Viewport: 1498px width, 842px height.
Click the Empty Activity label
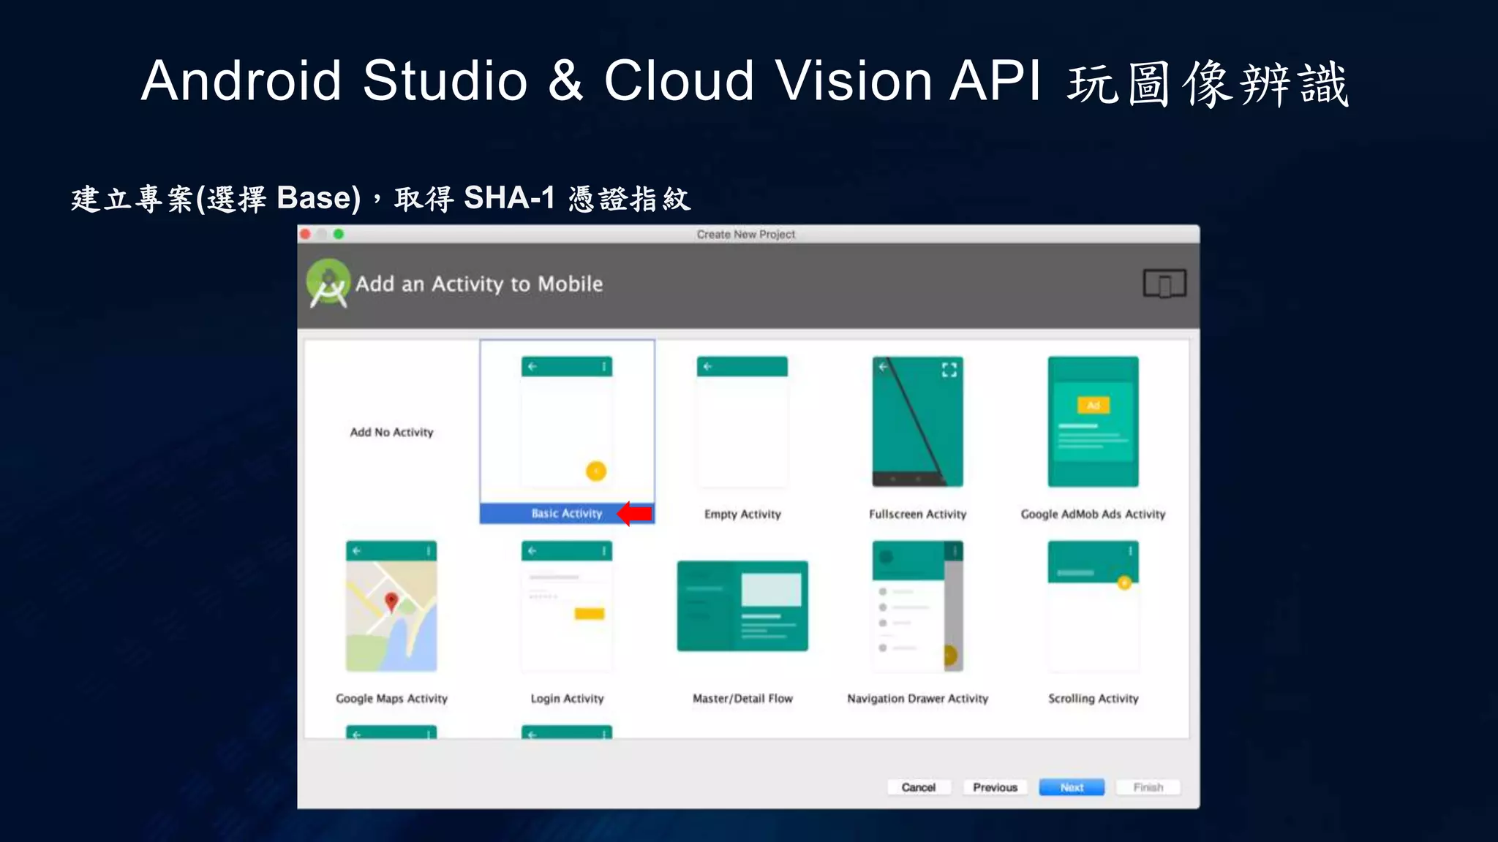point(742,514)
